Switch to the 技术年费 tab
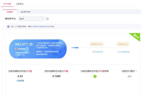This screenshot has height=96, width=141. click(7, 4)
